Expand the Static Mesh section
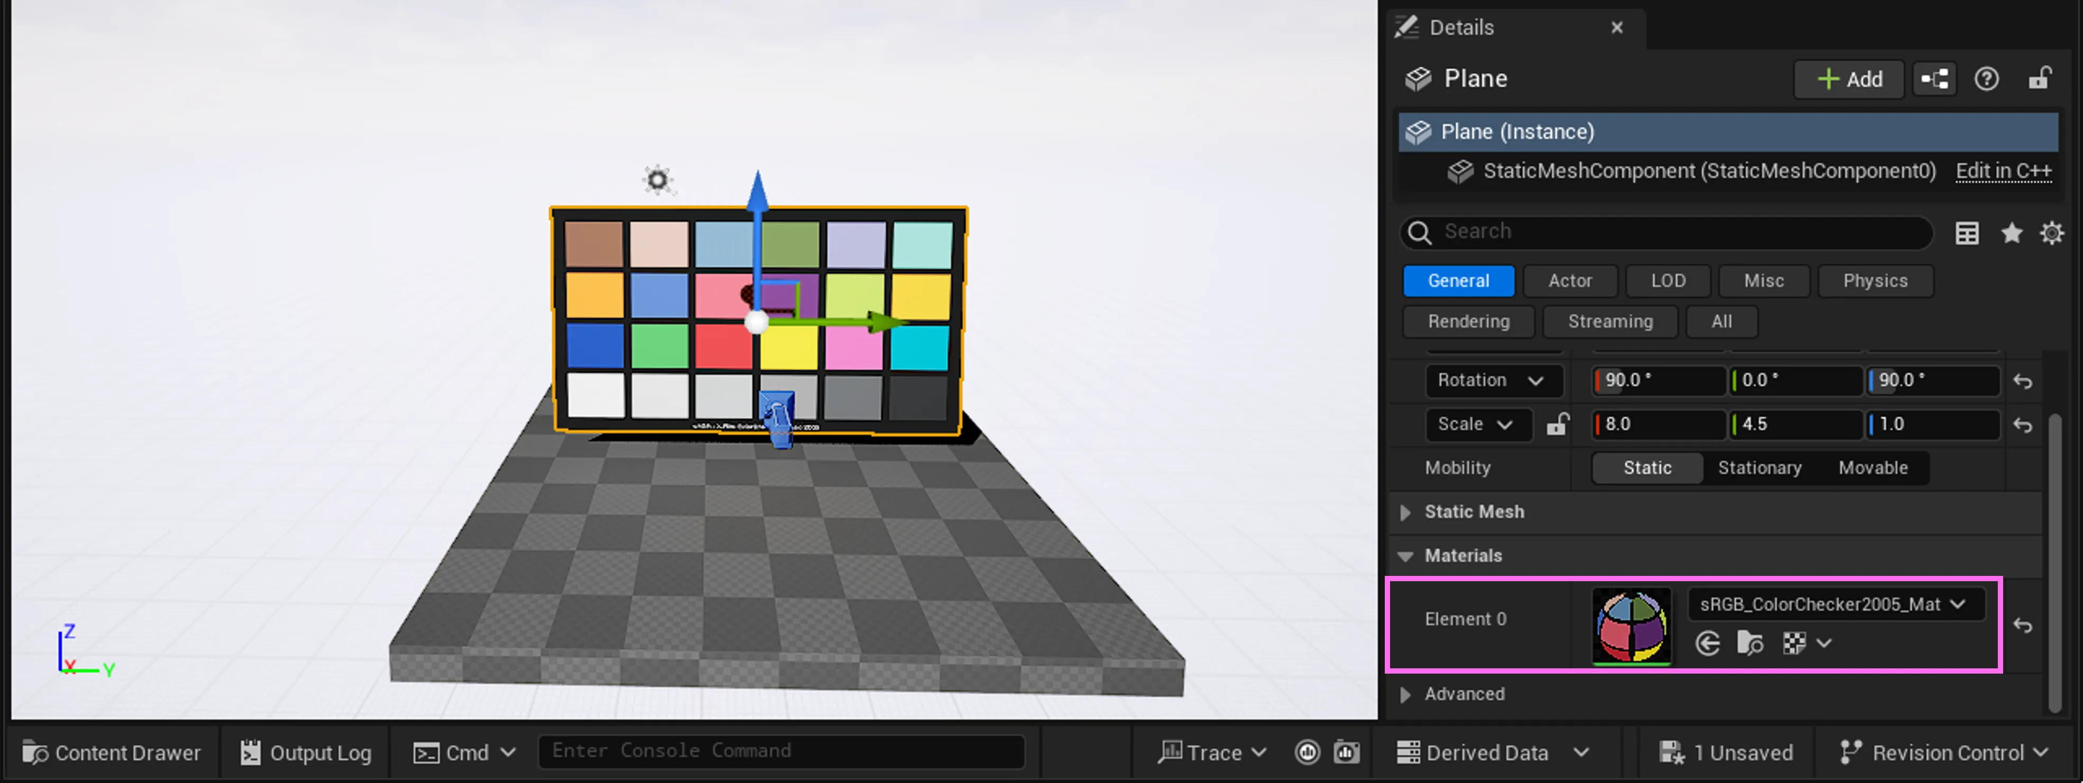2083x783 pixels. [x=1405, y=512]
